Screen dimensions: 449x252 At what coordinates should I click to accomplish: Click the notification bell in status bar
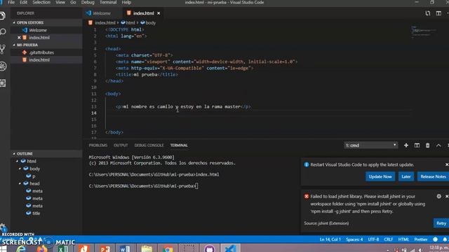(x=445, y=239)
